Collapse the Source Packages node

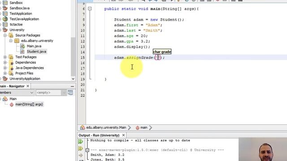coord(5,35)
